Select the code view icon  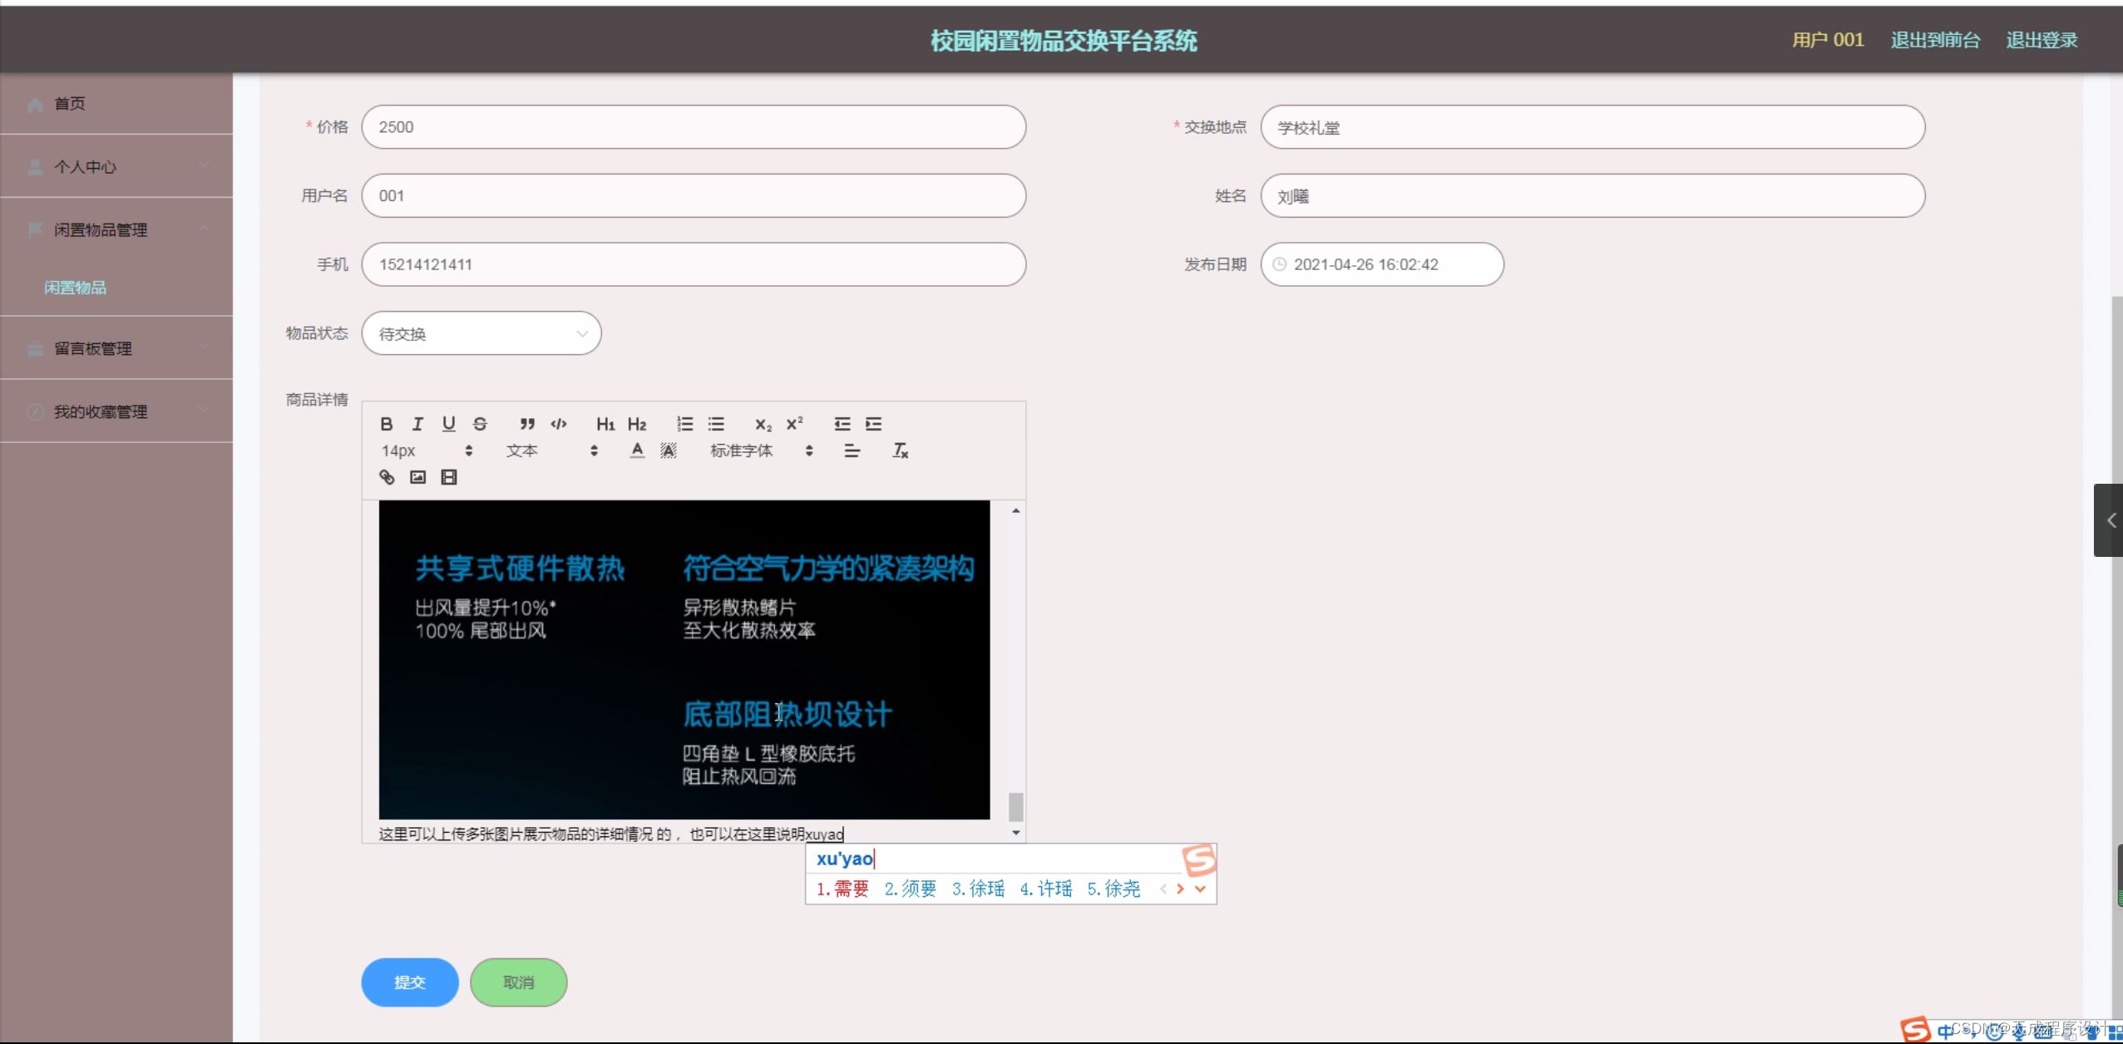[558, 424]
